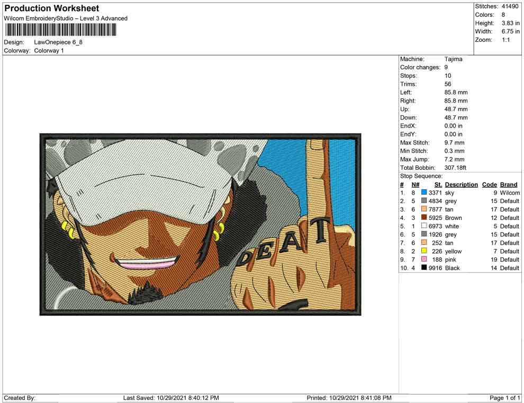Viewport: 524px width, 403px height.
Task: Click the St. column header
Action: 438,184
